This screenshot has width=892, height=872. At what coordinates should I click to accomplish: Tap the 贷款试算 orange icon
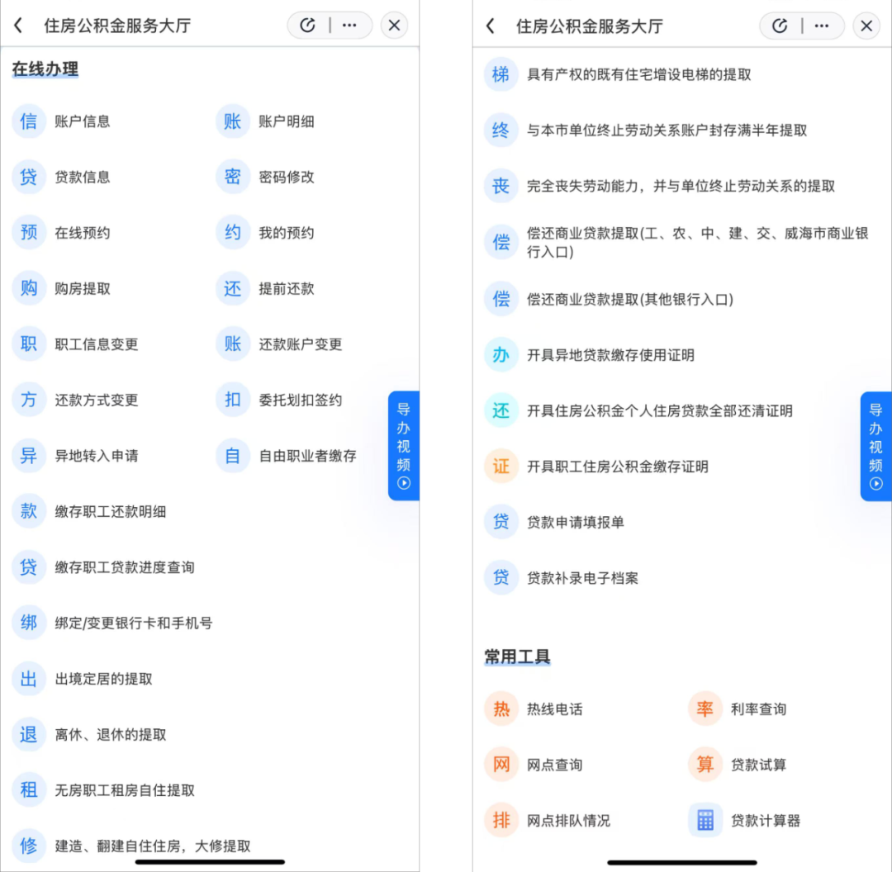[x=705, y=765]
